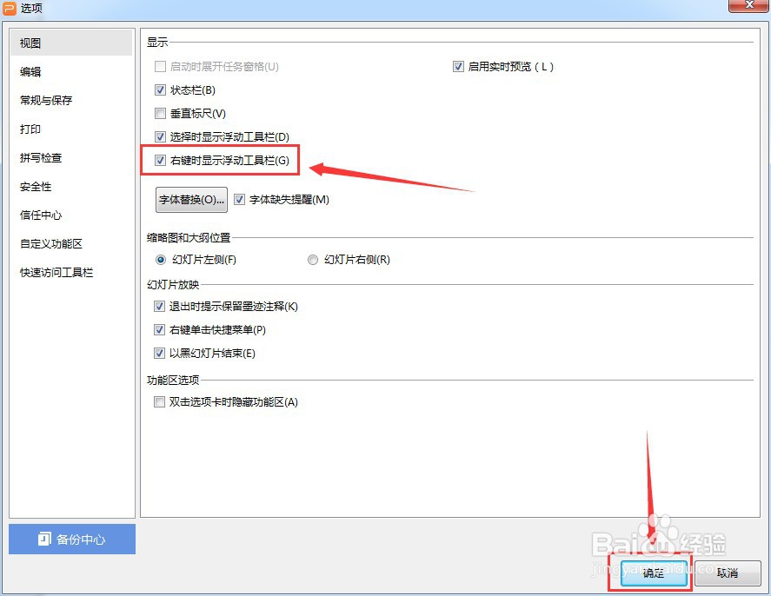The image size is (771, 596).
Task: Uncheck 右键时显示浮动工具栏
Action: click(161, 160)
